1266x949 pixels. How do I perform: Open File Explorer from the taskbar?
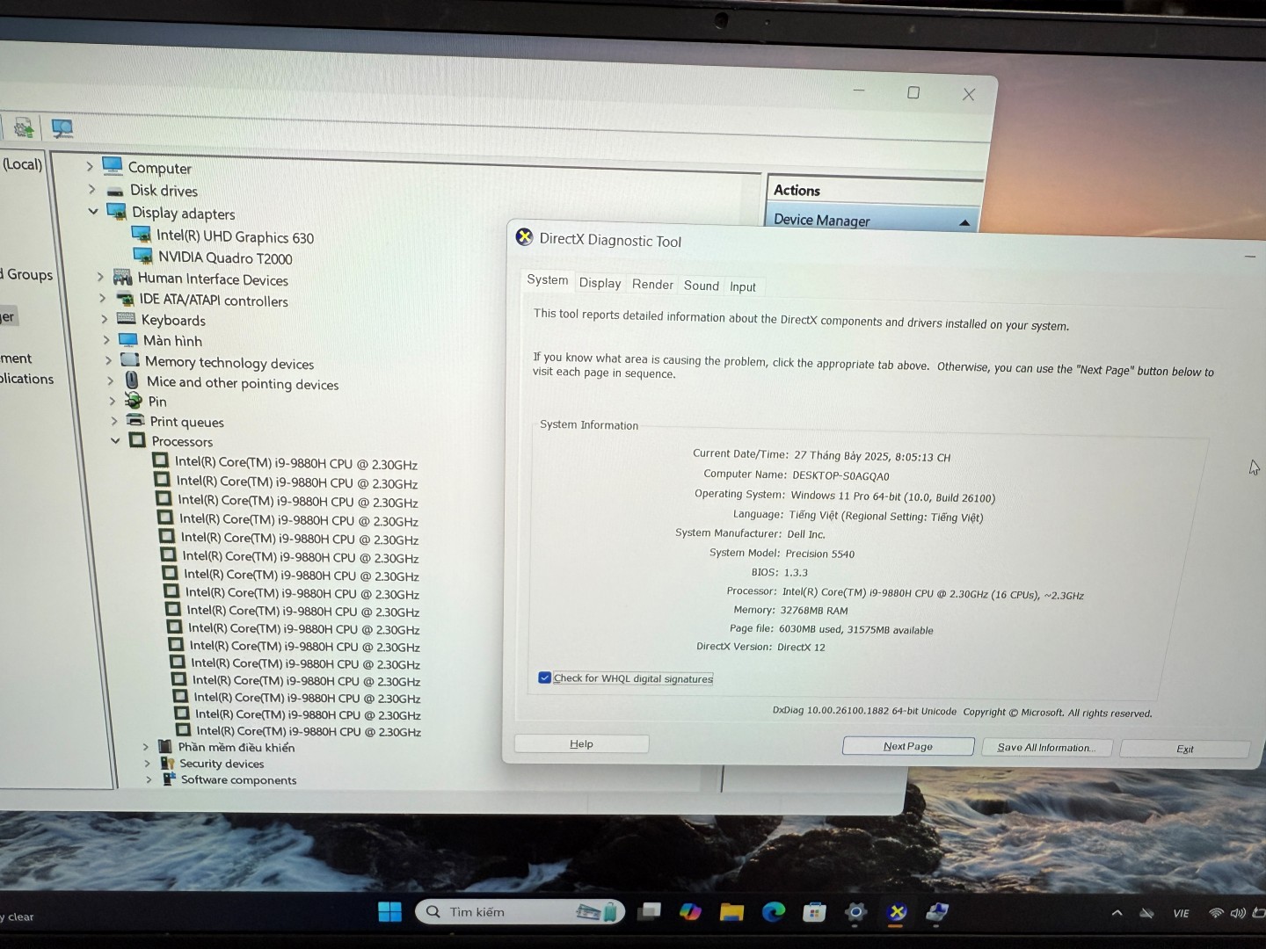coord(731,912)
